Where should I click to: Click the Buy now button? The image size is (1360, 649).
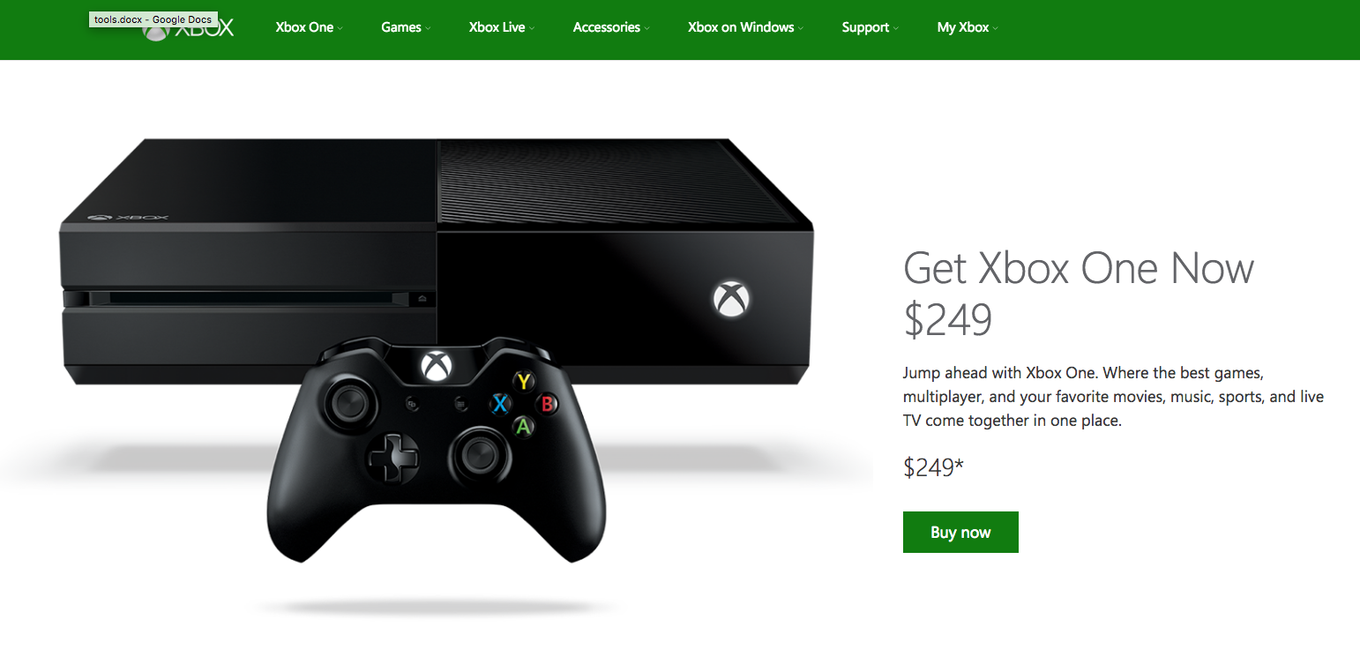click(960, 533)
